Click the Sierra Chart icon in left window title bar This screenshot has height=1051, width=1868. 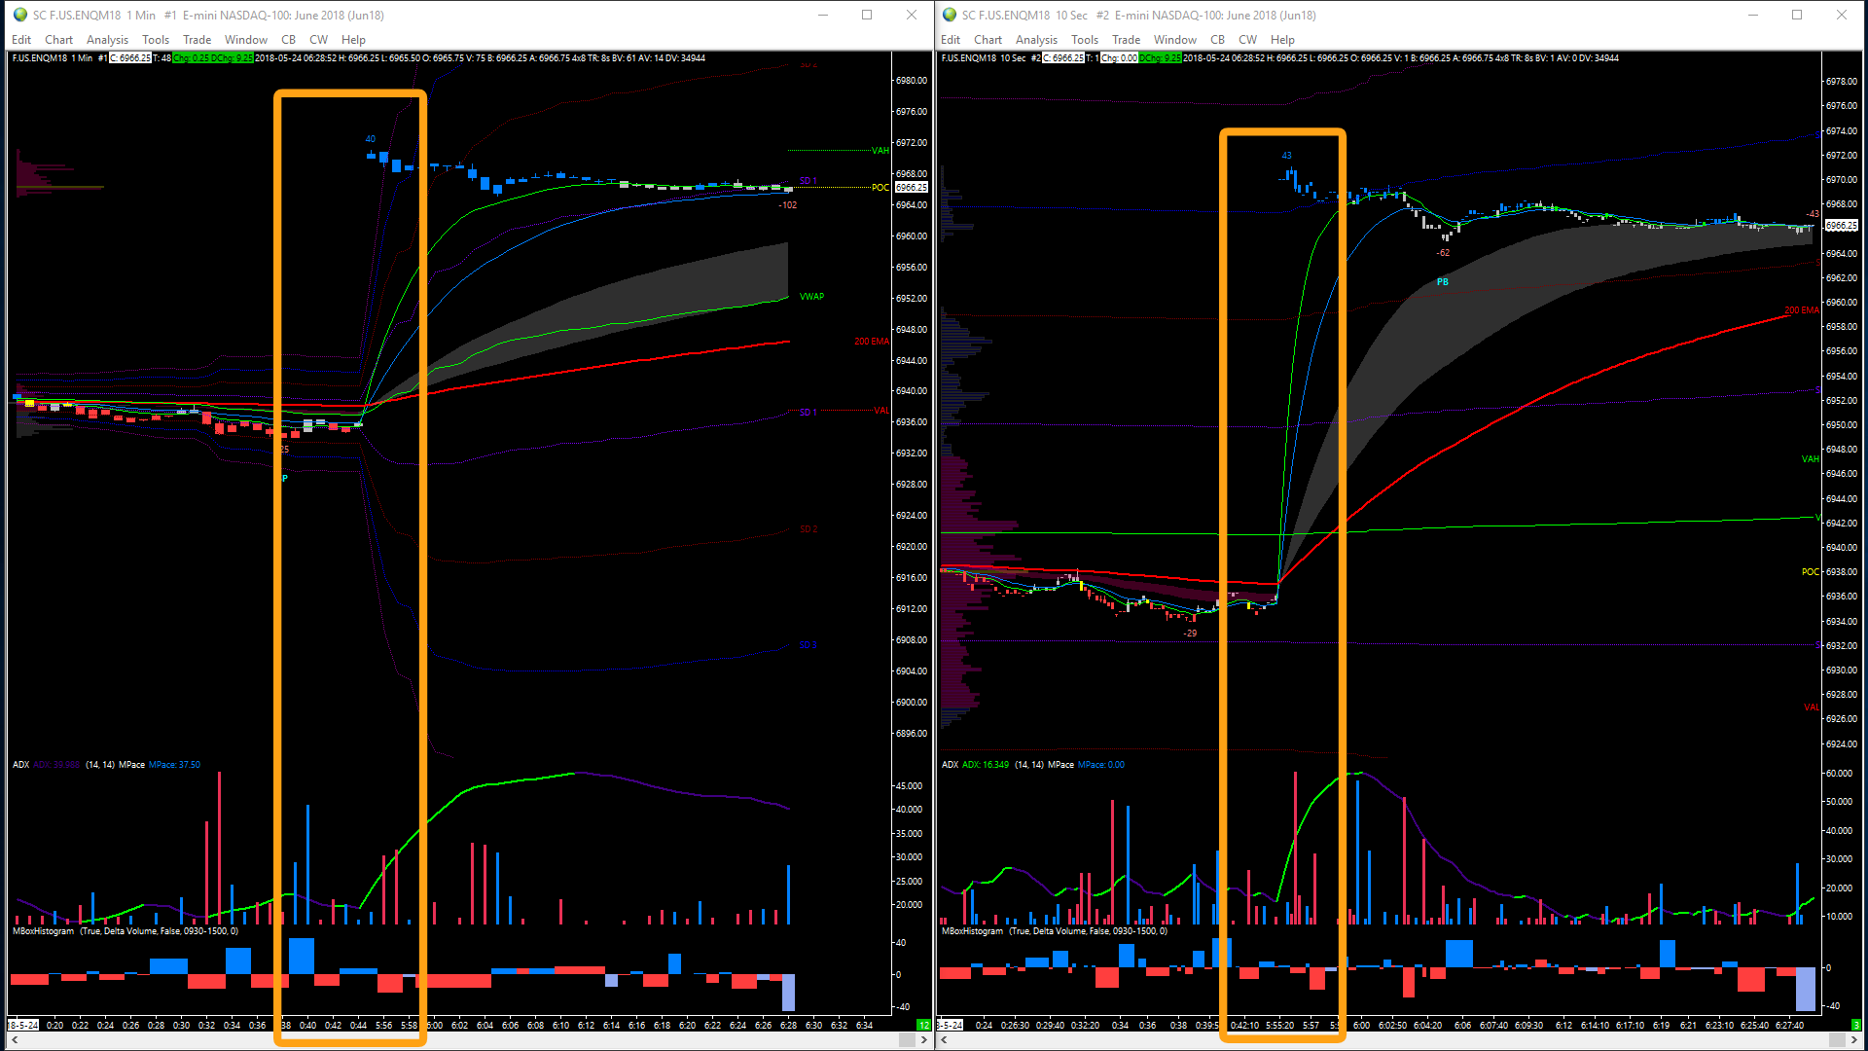[20, 15]
